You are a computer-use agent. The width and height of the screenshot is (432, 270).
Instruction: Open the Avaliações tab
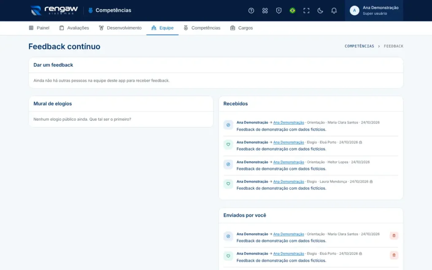tap(74, 28)
